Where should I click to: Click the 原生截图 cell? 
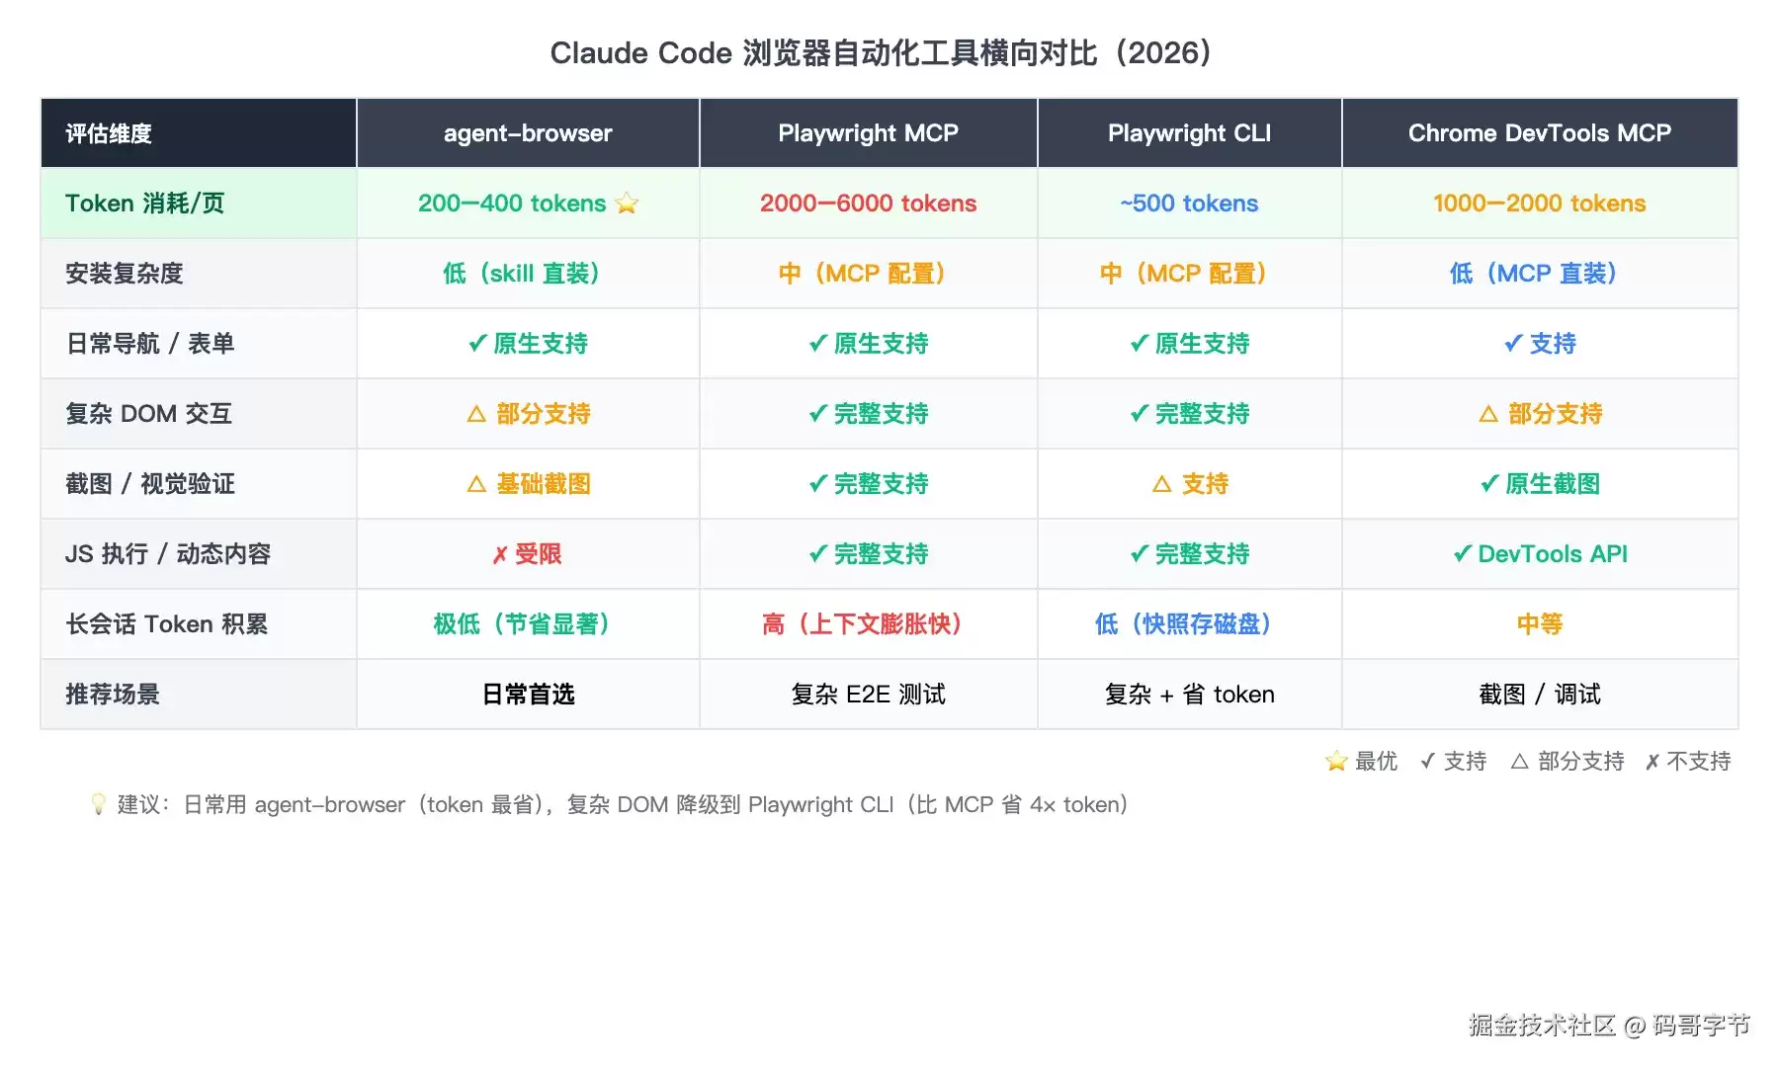click(x=1540, y=484)
